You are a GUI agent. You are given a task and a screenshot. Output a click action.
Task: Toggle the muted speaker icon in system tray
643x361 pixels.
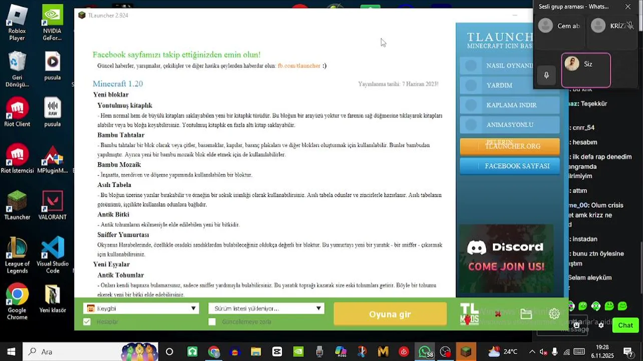[543, 351]
